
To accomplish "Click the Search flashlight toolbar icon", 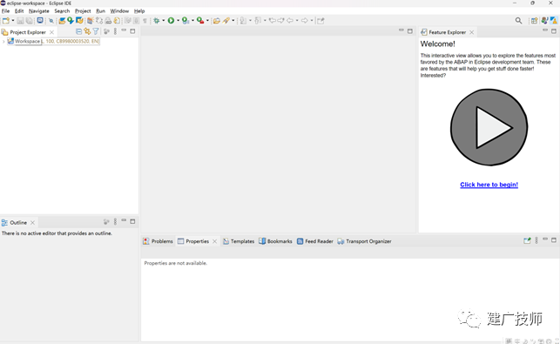I will (x=226, y=21).
